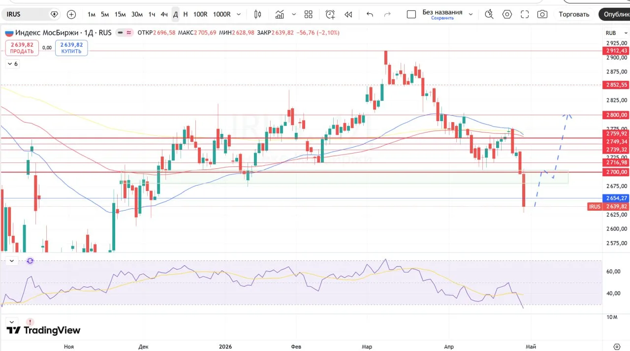Toggle the symbol legend pill button
This screenshot has width=630, height=351.
[x=125, y=32]
